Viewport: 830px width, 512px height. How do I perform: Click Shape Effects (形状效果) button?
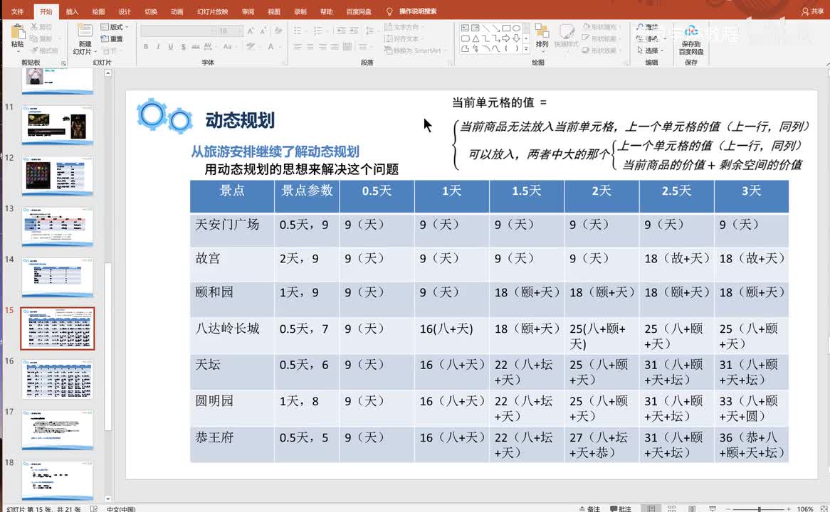600,50
